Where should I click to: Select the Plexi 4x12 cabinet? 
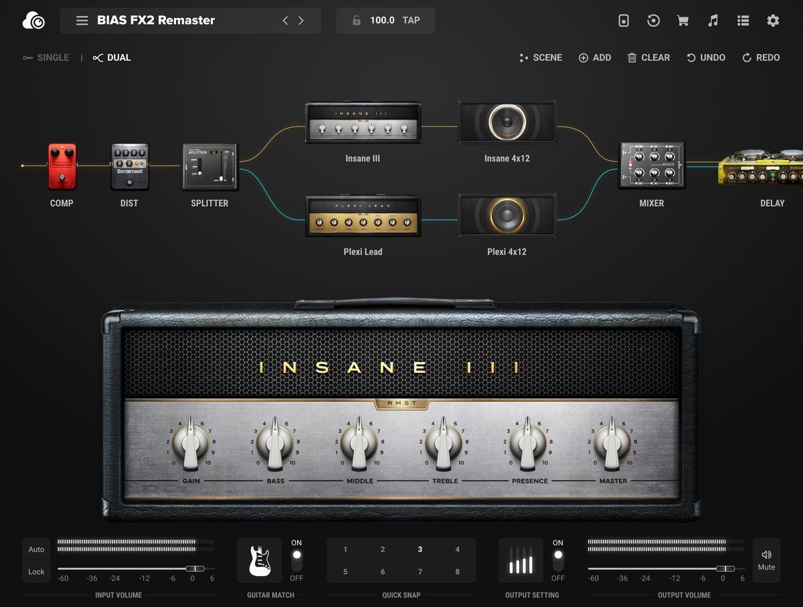point(507,215)
